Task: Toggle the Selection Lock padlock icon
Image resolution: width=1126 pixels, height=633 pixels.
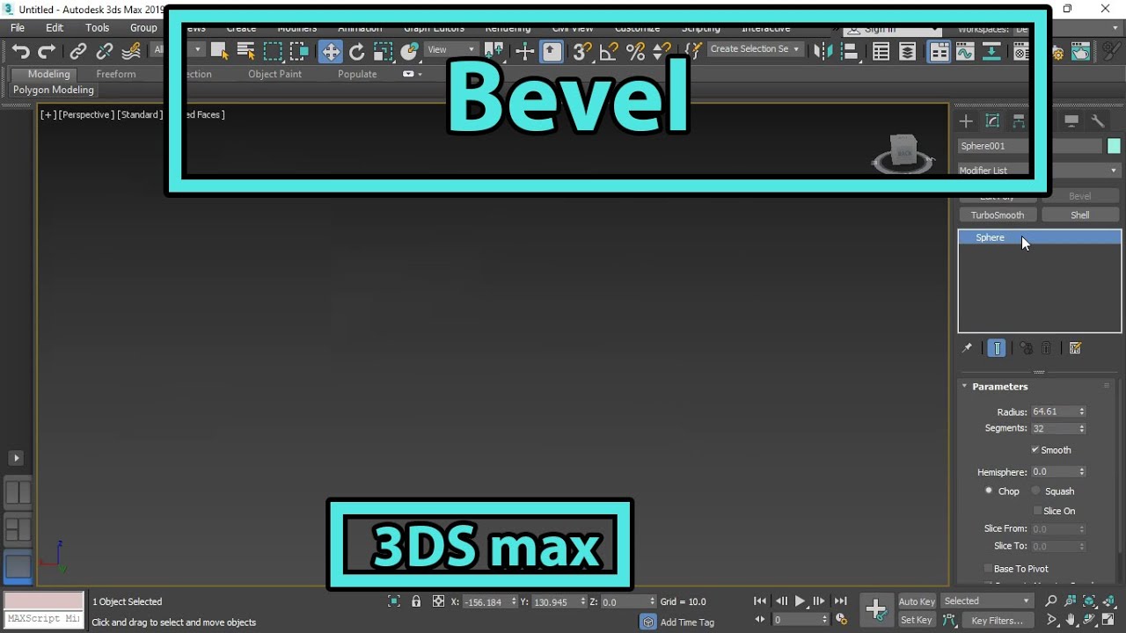Action: [416, 601]
